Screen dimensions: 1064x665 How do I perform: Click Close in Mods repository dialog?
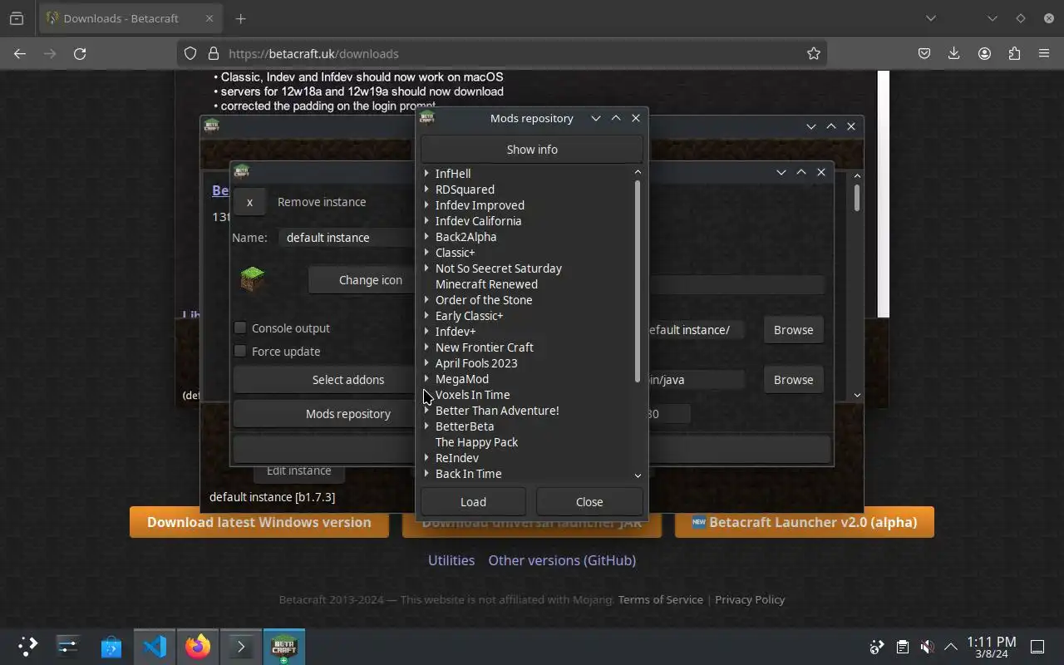click(589, 502)
